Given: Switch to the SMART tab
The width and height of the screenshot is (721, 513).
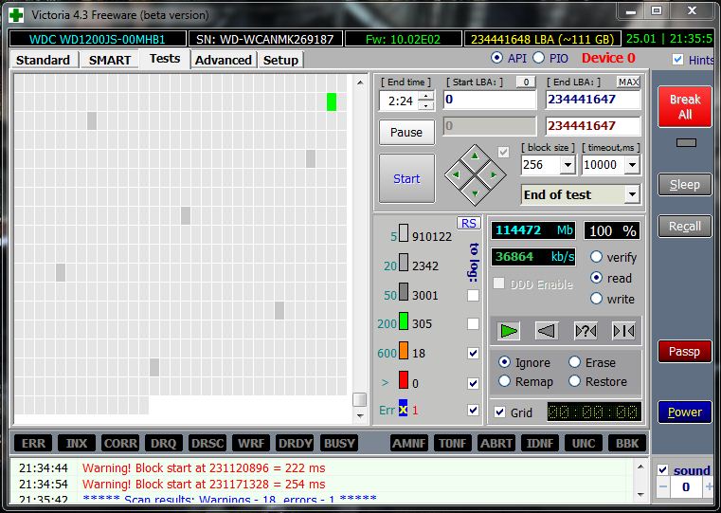Looking at the screenshot, I should click(110, 60).
